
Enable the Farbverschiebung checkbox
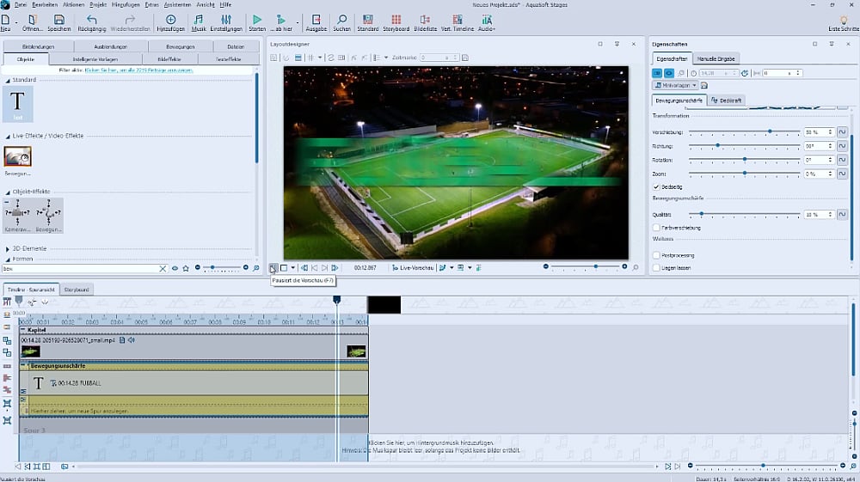tap(657, 228)
